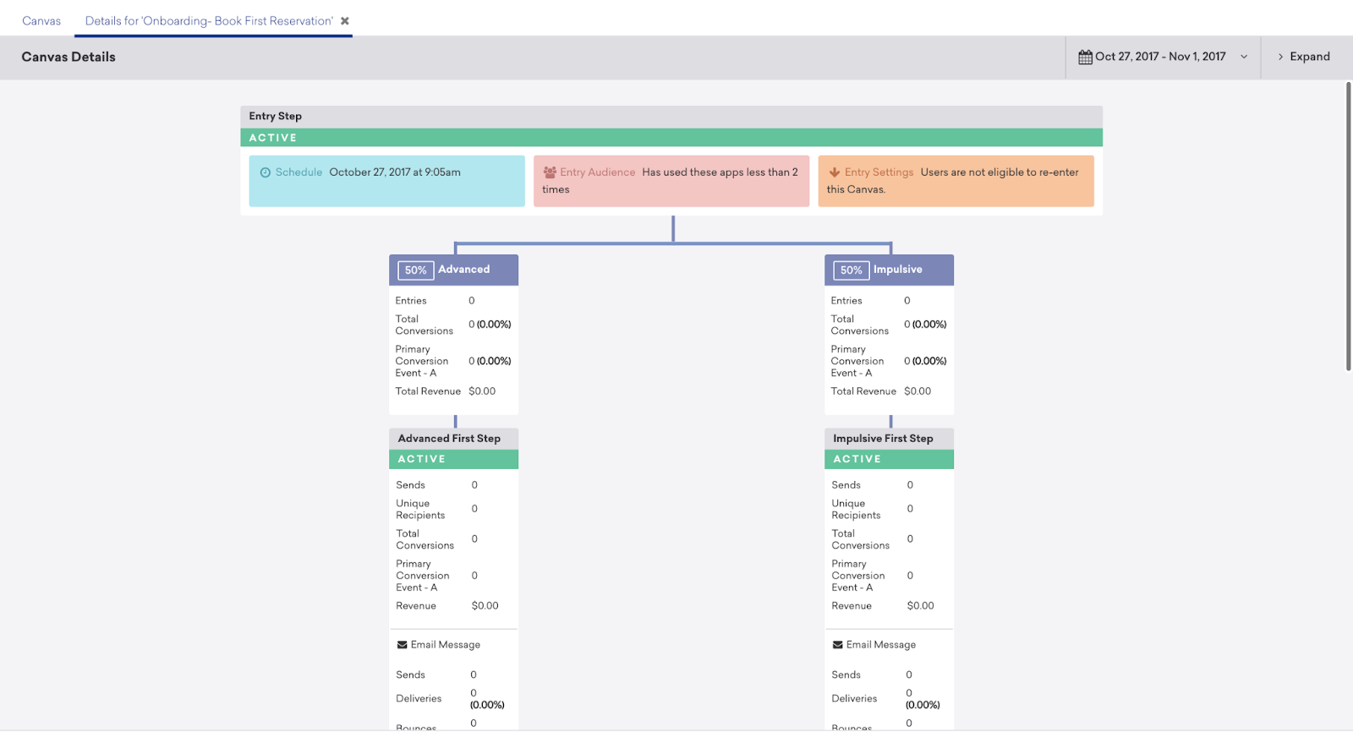
Task: Click the 50% badge on Impulsive variant
Action: (851, 270)
